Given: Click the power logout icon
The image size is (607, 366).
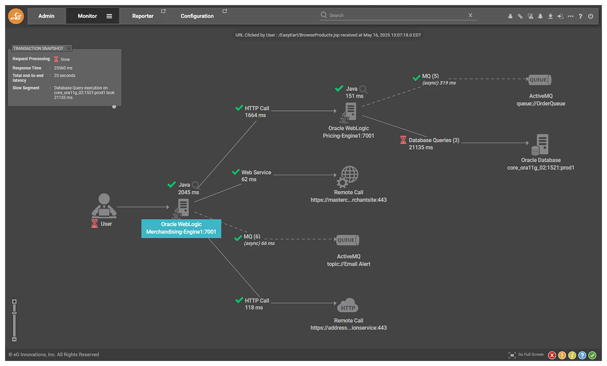Looking at the screenshot, I should 591,16.
